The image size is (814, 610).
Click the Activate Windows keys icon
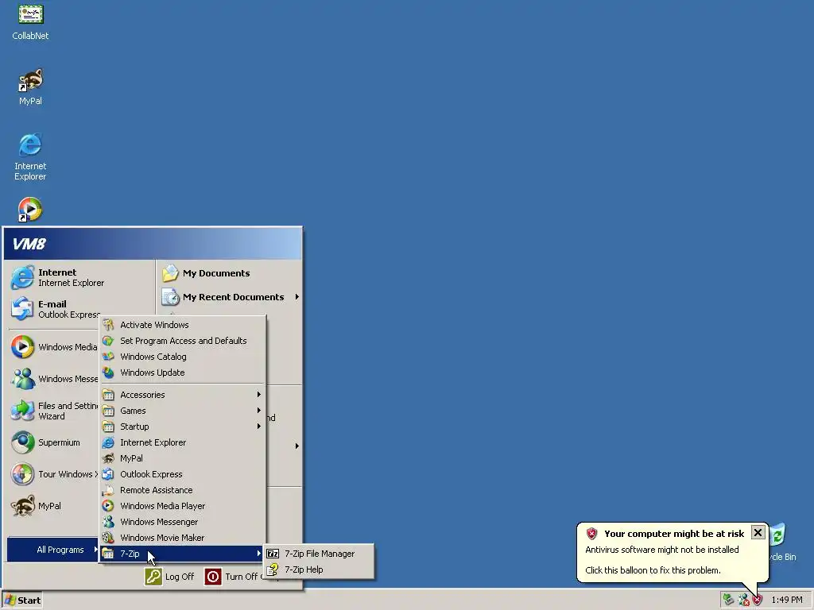coord(108,325)
